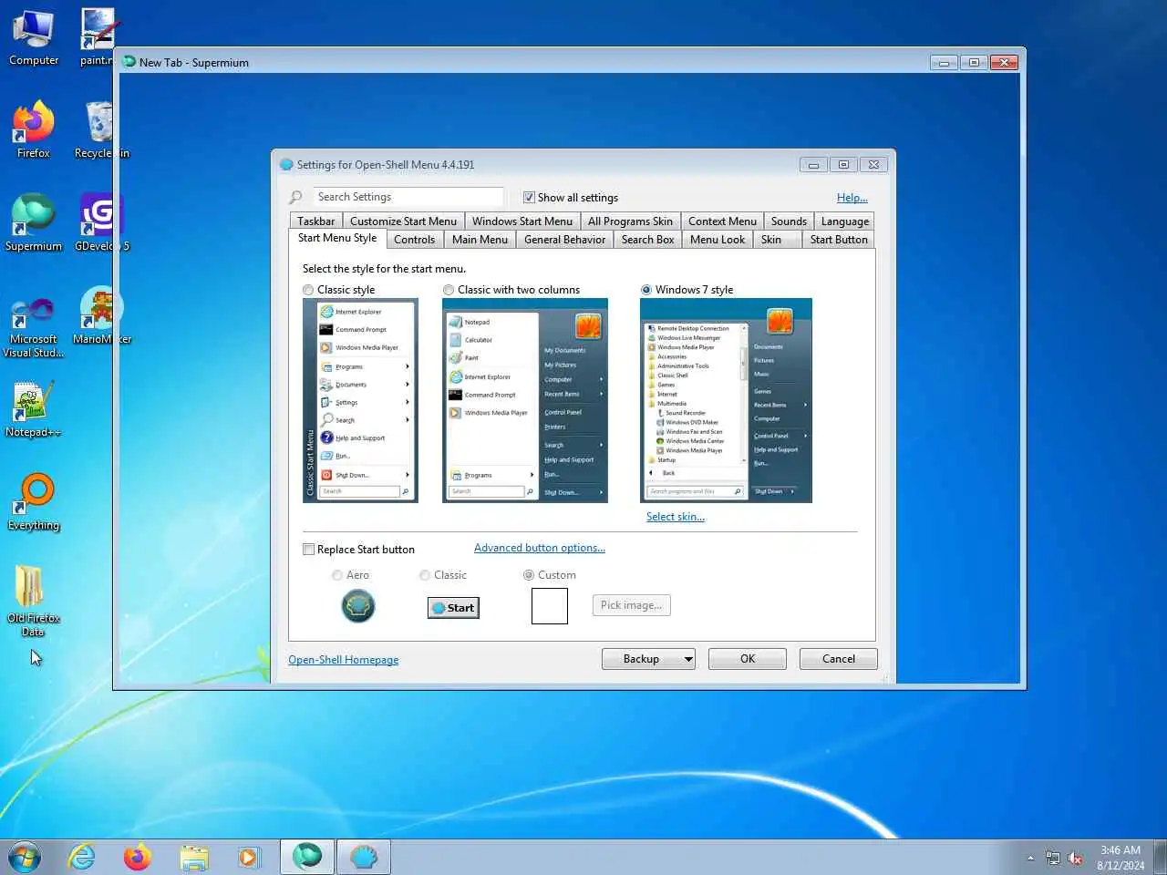Launch the Notepad++ desktop shortcut
Image resolution: width=1167 pixels, height=875 pixels.
(34, 408)
